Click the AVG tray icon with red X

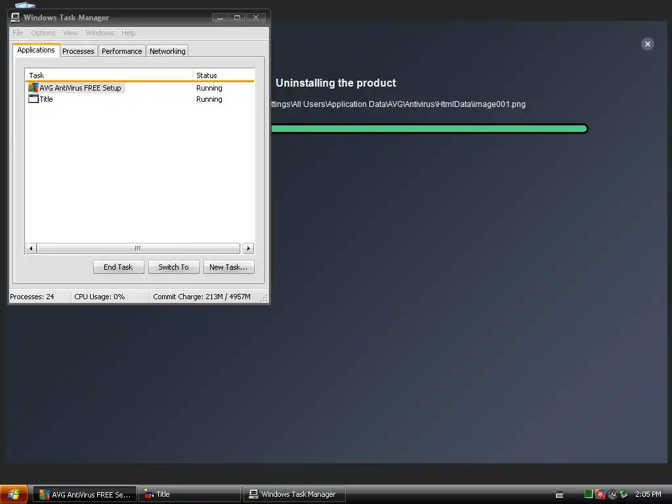pyautogui.click(x=600, y=494)
